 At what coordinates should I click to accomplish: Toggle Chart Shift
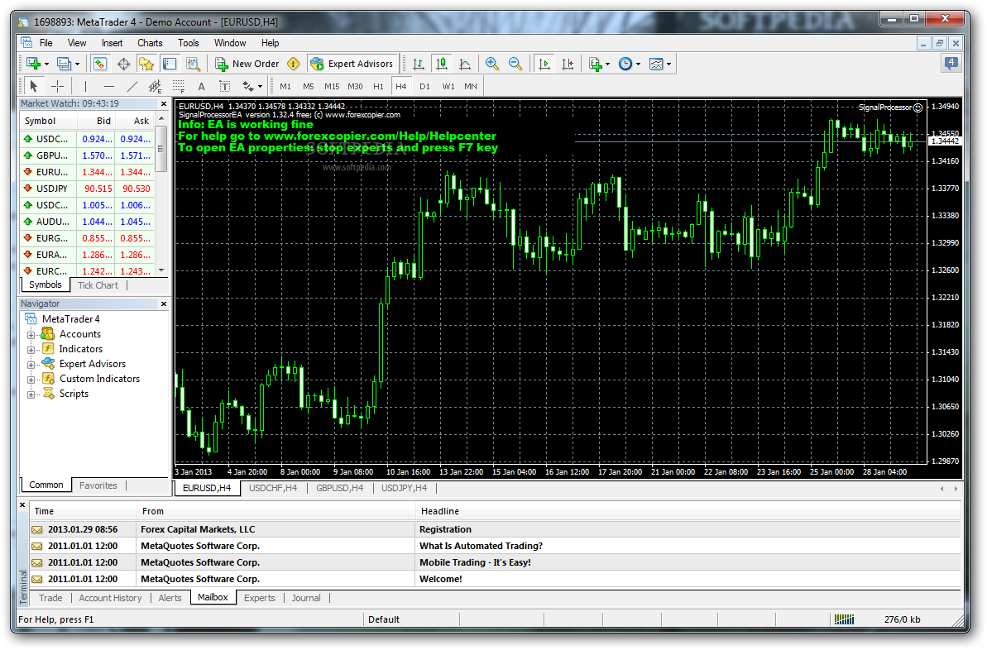click(x=568, y=64)
